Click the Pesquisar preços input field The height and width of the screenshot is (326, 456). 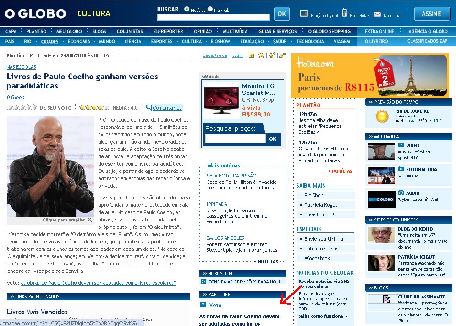tap(235, 138)
